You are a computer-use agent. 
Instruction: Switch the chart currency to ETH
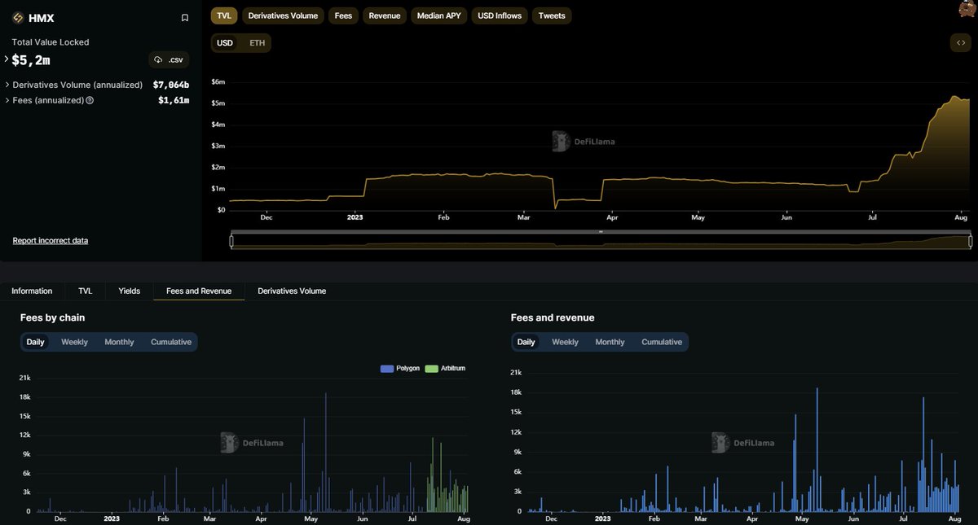click(257, 43)
